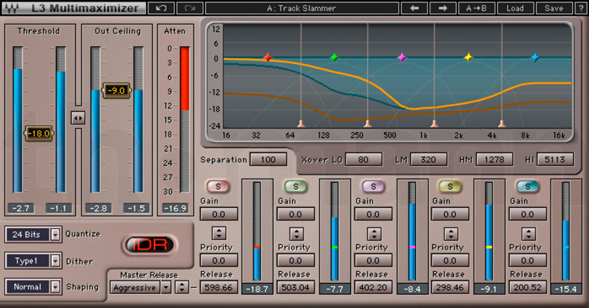Expand the Shaping Normal dropdown
Viewport: 589px width, 308px height.
55,287
